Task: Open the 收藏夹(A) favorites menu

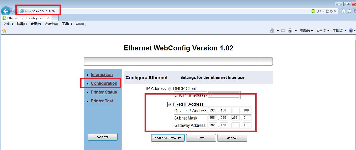Action: (51, 24)
